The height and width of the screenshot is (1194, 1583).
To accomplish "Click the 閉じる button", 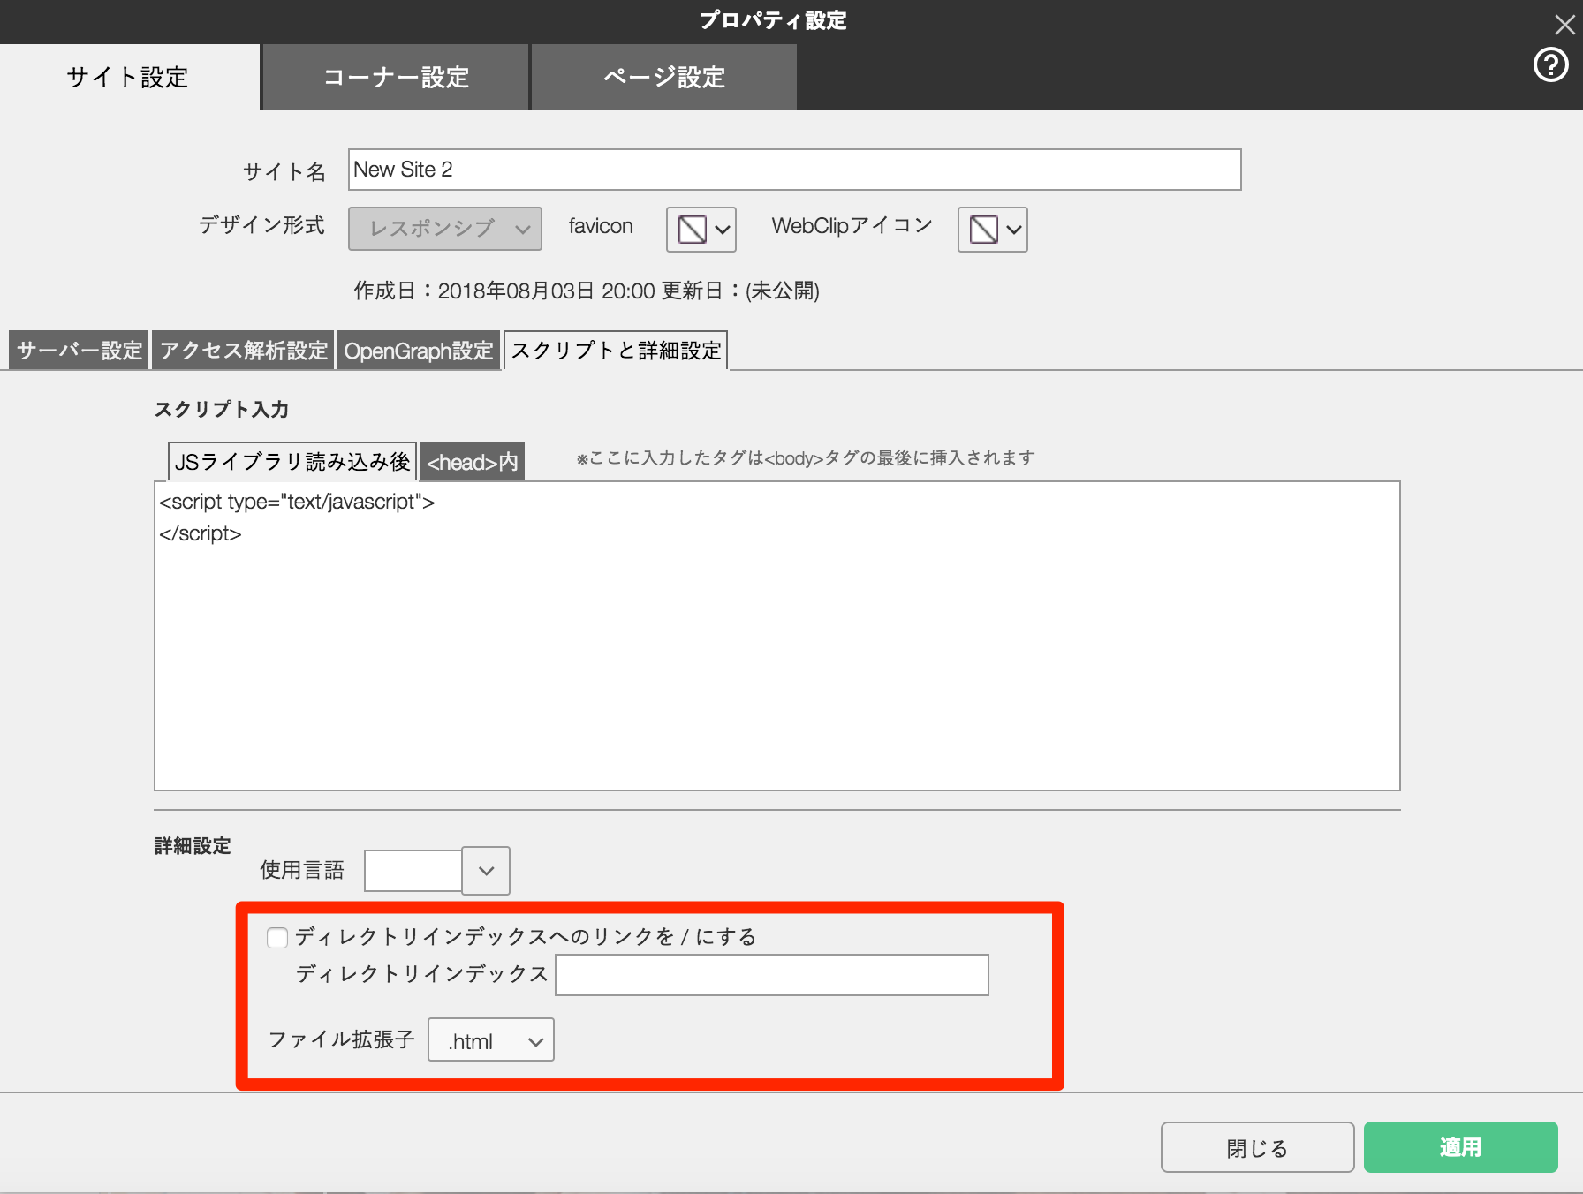I will point(1257,1147).
